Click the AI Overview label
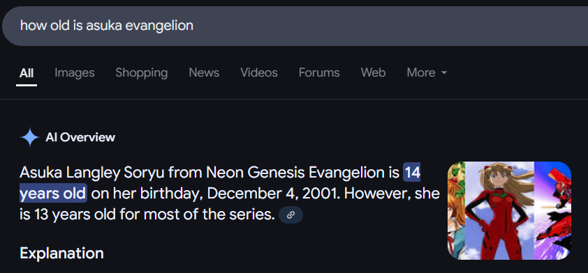 click(x=80, y=138)
